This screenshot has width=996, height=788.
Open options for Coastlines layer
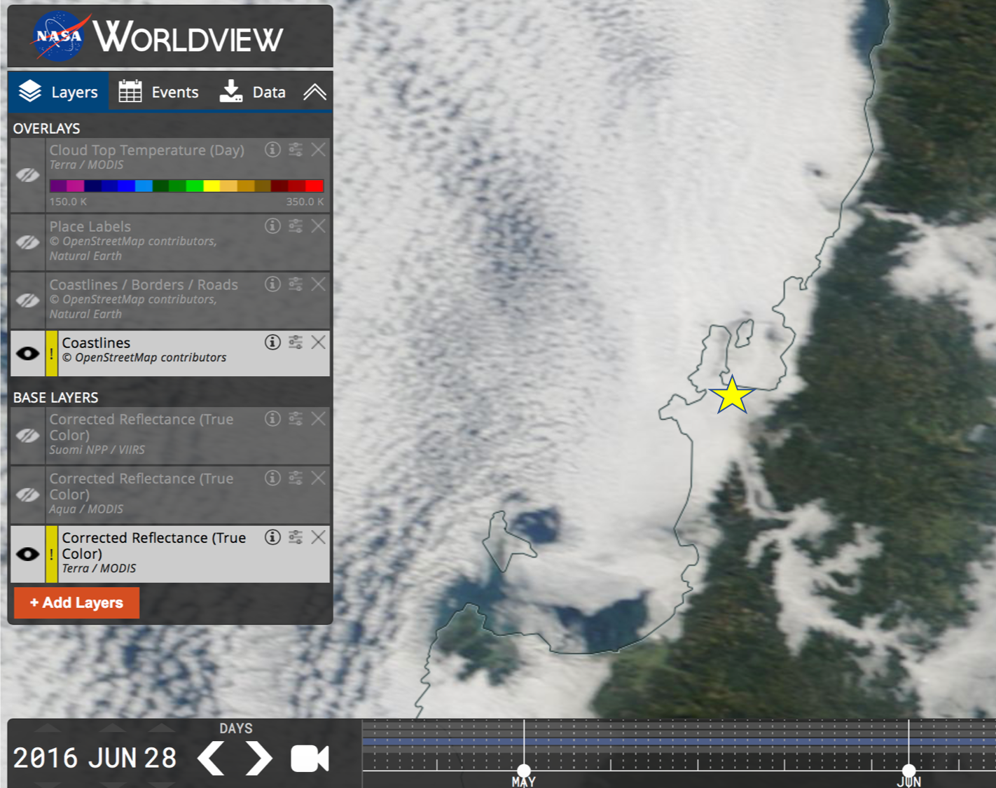(x=296, y=342)
